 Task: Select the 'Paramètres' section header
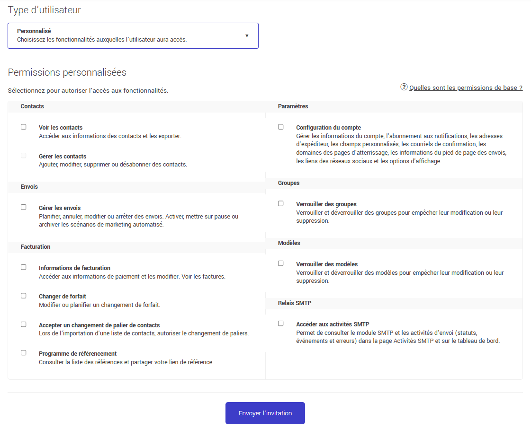pyautogui.click(x=292, y=106)
